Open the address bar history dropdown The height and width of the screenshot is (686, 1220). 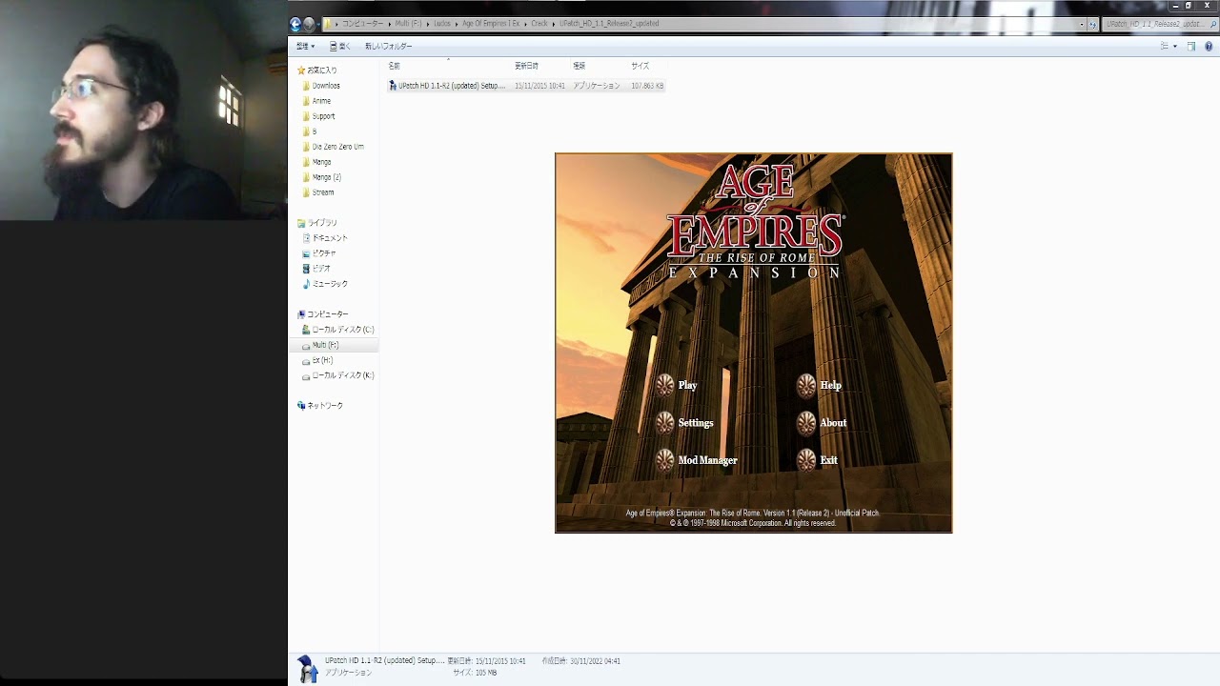pos(1082,24)
